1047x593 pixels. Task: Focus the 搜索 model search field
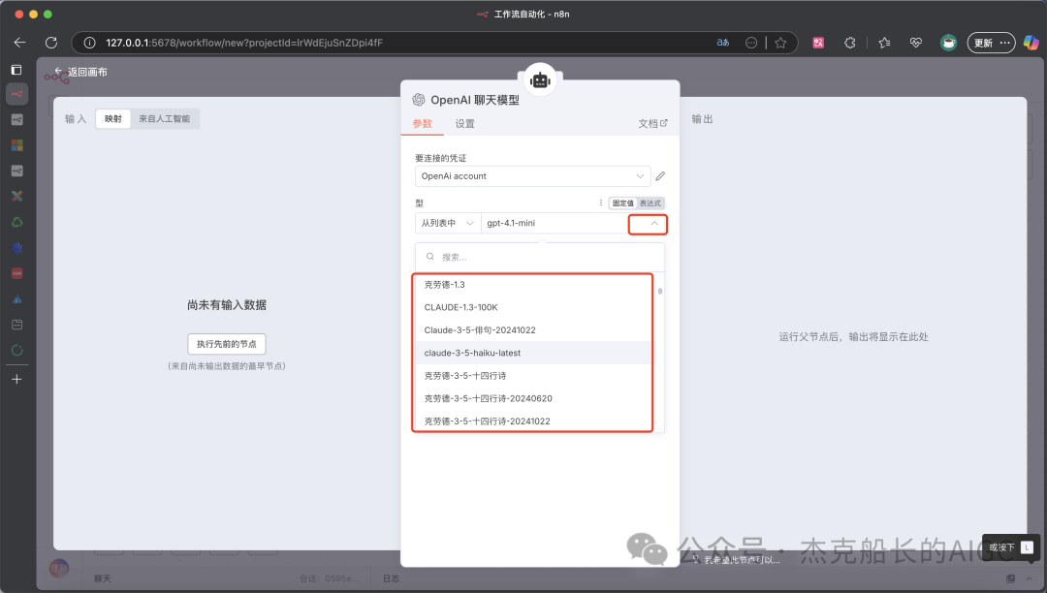[x=540, y=257]
